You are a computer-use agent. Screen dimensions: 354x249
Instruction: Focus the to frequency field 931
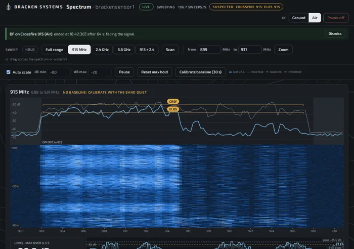click(250, 50)
